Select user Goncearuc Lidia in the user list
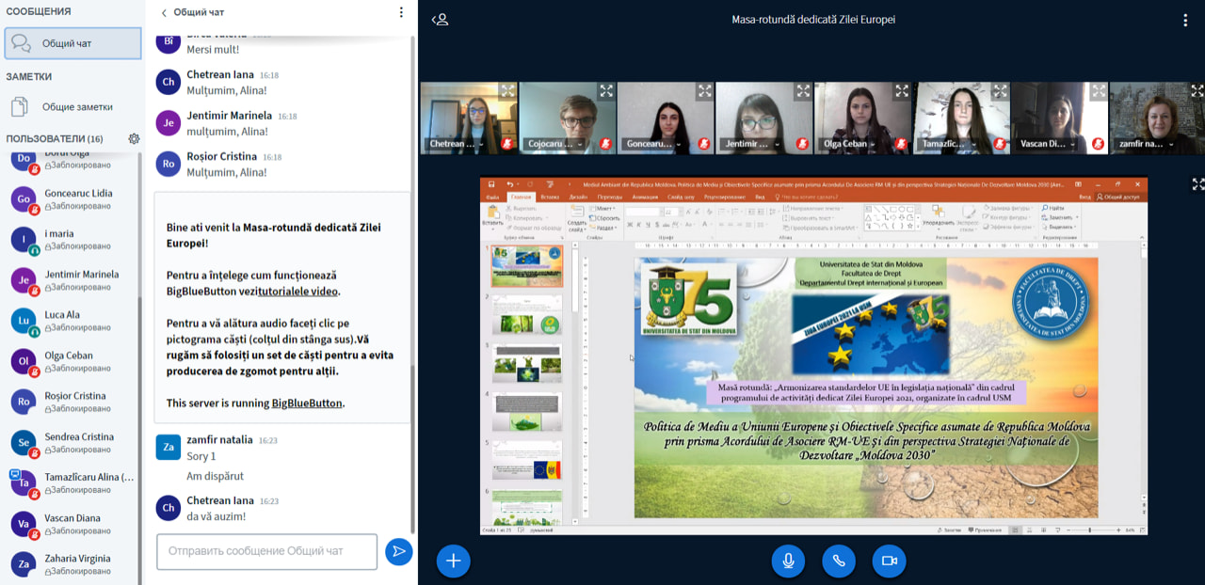 [x=72, y=199]
